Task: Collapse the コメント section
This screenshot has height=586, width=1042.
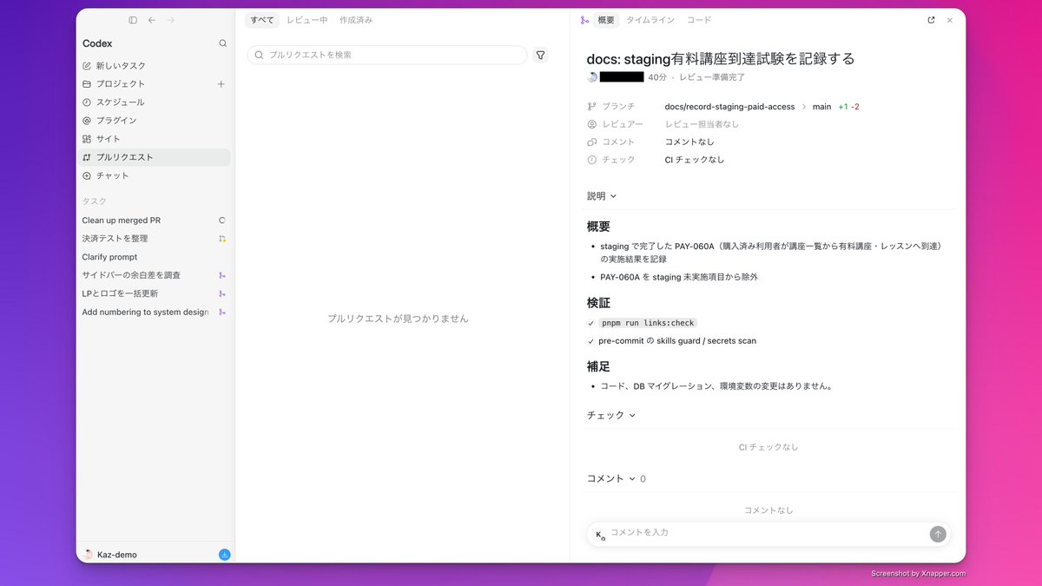Action: (611, 478)
